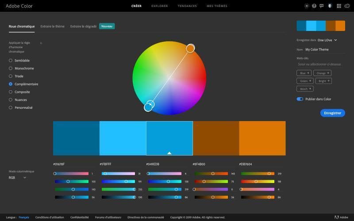
Task: Select the blue #049EDB swatch
Action: click(x=169, y=138)
